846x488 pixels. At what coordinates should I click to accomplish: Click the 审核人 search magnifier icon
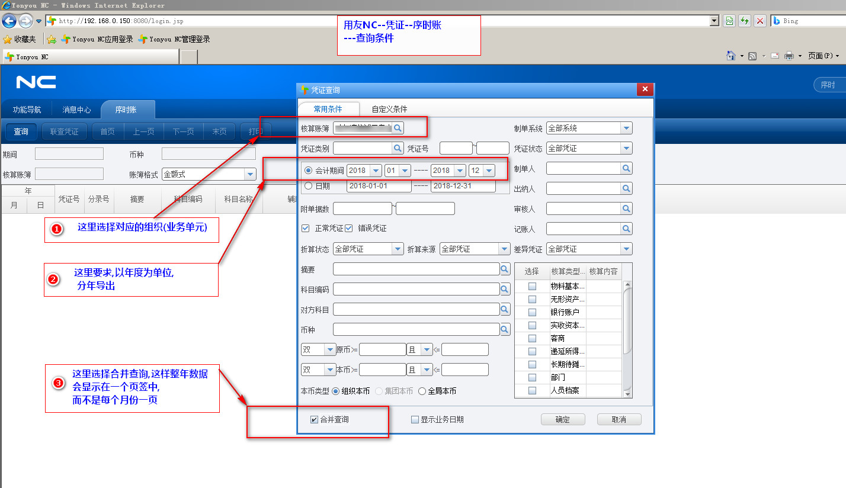[626, 208]
